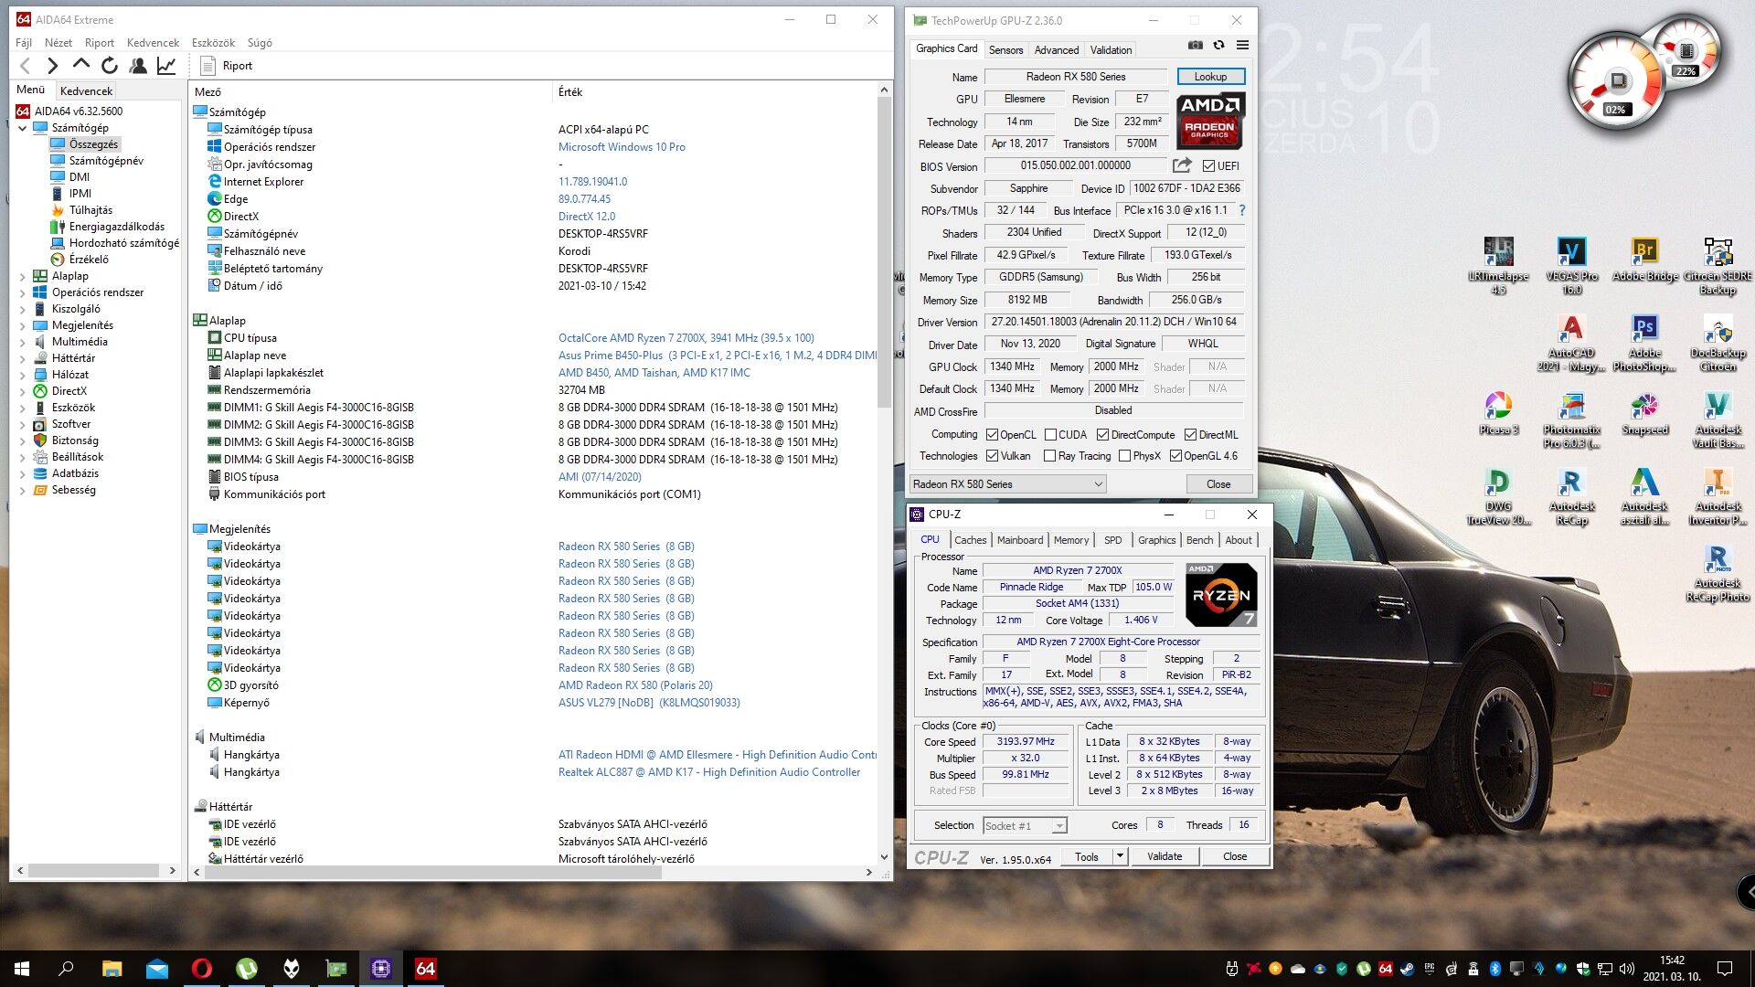Screen dimensions: 1755x987
Task: Toggle OpenCL checkbox in GPU-Z
Action: [x=992, y=435]
